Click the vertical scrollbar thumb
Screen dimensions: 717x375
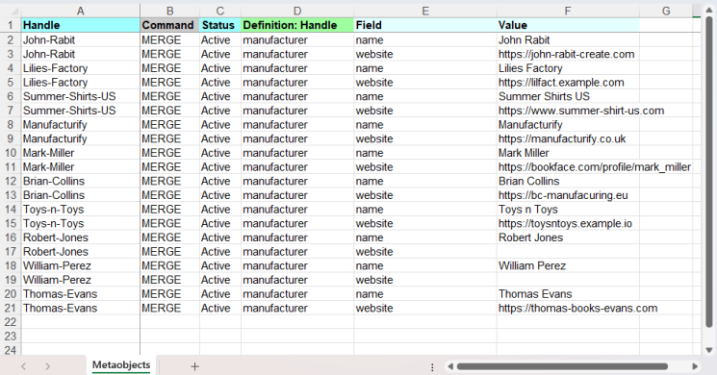tap(709, 172)
